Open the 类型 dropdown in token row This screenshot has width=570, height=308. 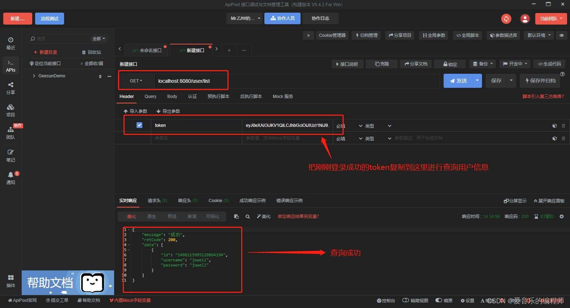[378, 126]
